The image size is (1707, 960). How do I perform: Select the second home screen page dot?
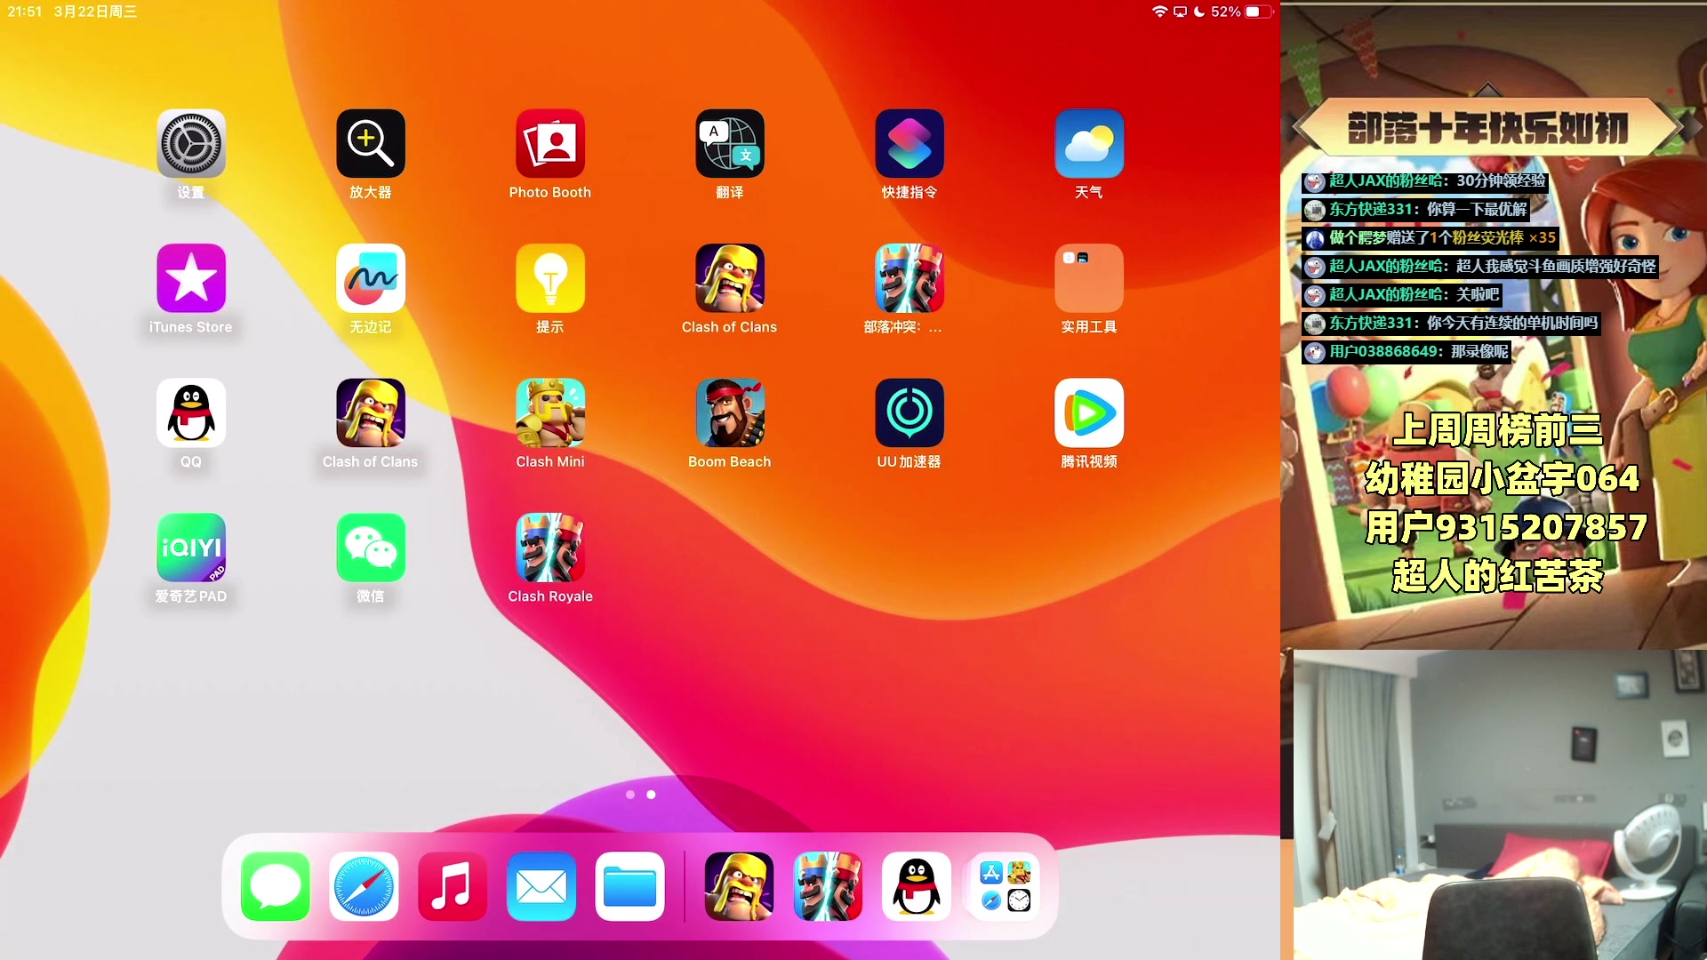coord(652,795)
